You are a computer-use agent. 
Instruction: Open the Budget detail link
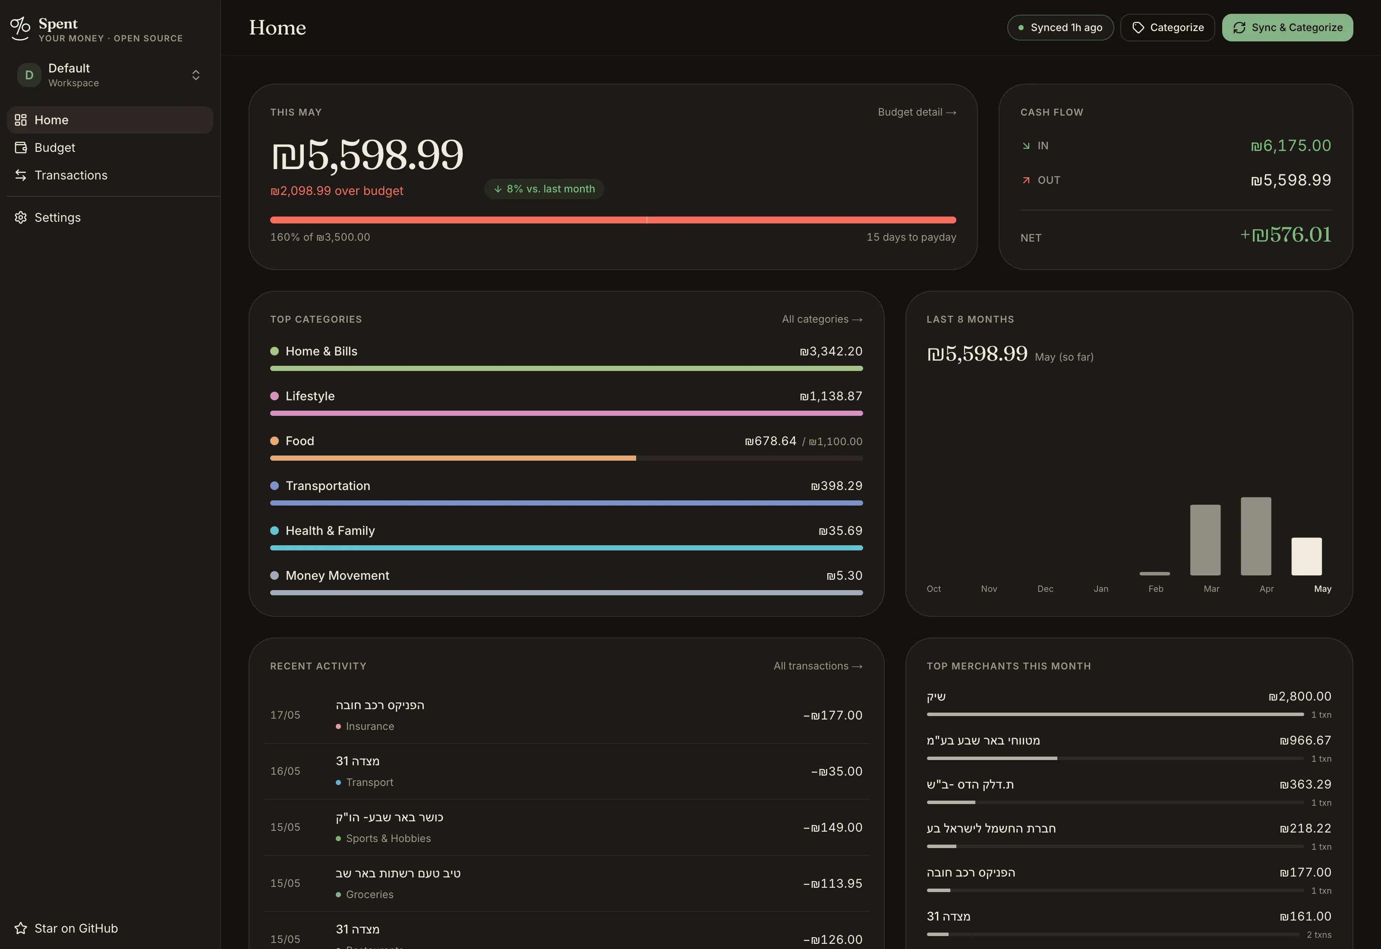[x=917, y=113]
